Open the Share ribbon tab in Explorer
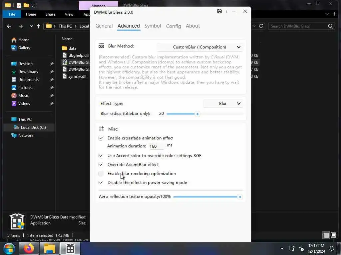The height and width of the screenshot is (255, 341). tap(50, 14)
